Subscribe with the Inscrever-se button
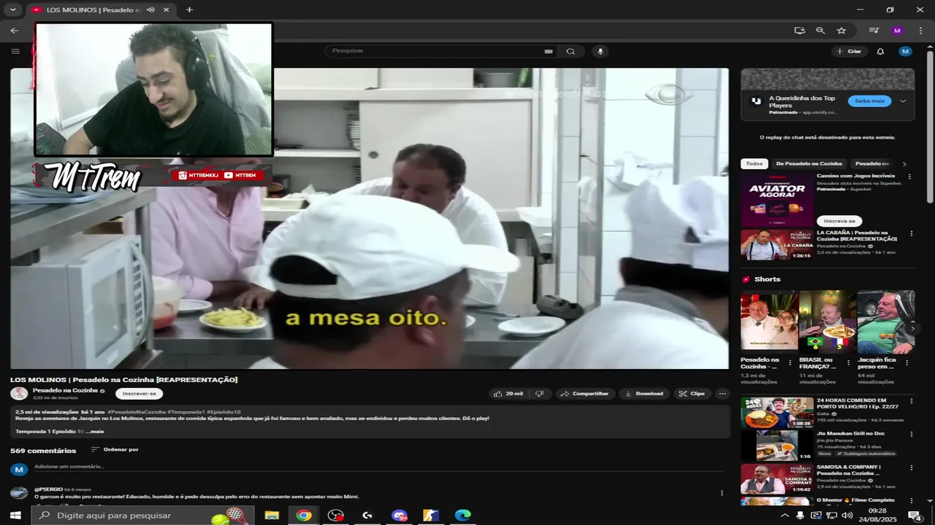 pos(139,394)
